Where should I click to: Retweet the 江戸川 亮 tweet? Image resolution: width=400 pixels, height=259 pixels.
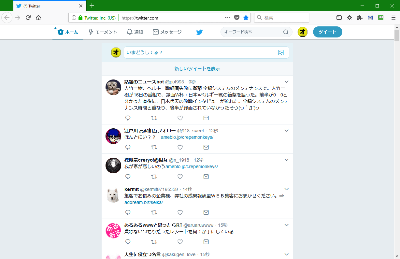click(x=154, y=147)
